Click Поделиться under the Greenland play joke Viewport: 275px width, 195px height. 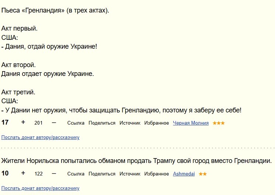pos(102,123)
